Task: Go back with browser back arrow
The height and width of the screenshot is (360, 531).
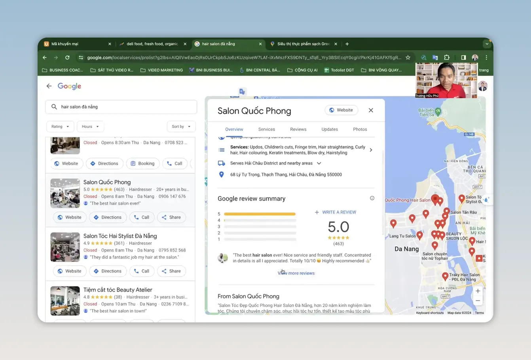Action: pyautogui.click(x=45, y=57)
